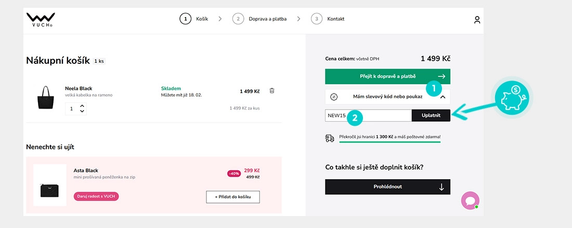Click the '1 499 Kč za kus' text
Viewport: 572px width, 228px height.
(x=244, y=108)
